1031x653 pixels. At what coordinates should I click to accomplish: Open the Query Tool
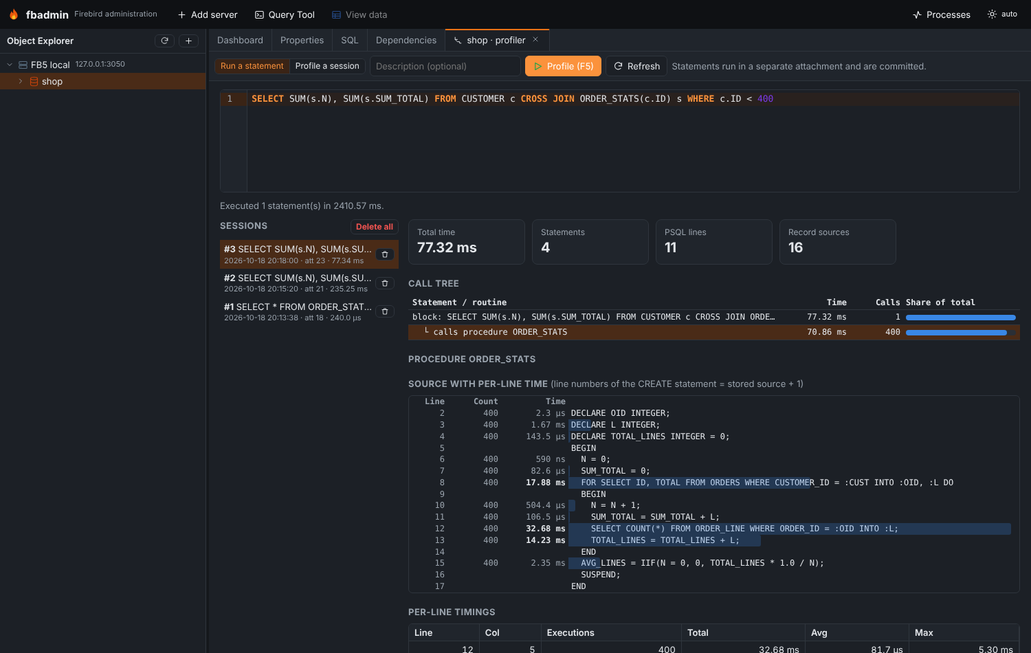[x=285, y=14]
